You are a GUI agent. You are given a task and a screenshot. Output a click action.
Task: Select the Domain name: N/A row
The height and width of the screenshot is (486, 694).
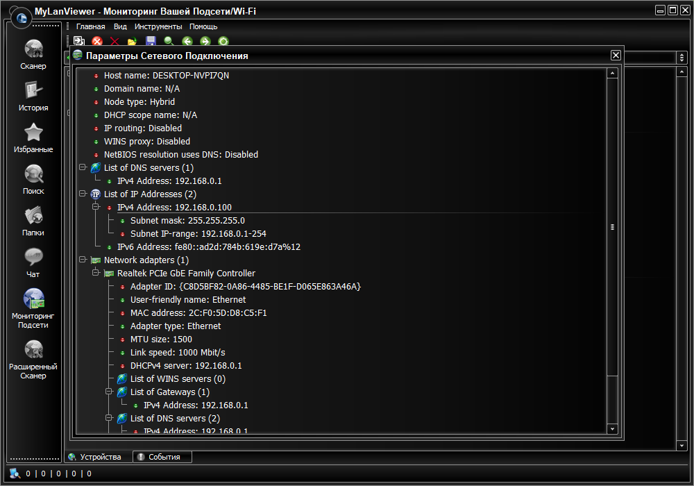pos(142,89)
